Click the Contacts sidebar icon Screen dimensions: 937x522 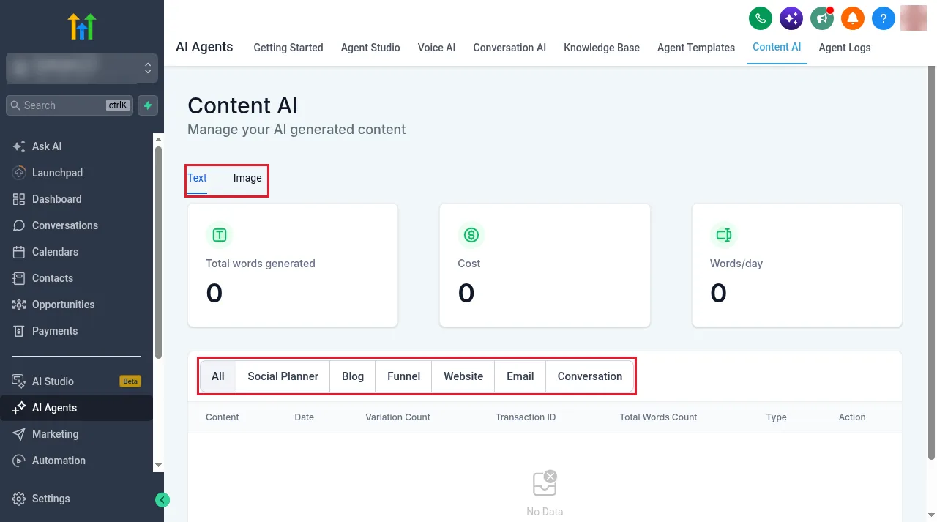pyautogui.click(x=19, y=278)
